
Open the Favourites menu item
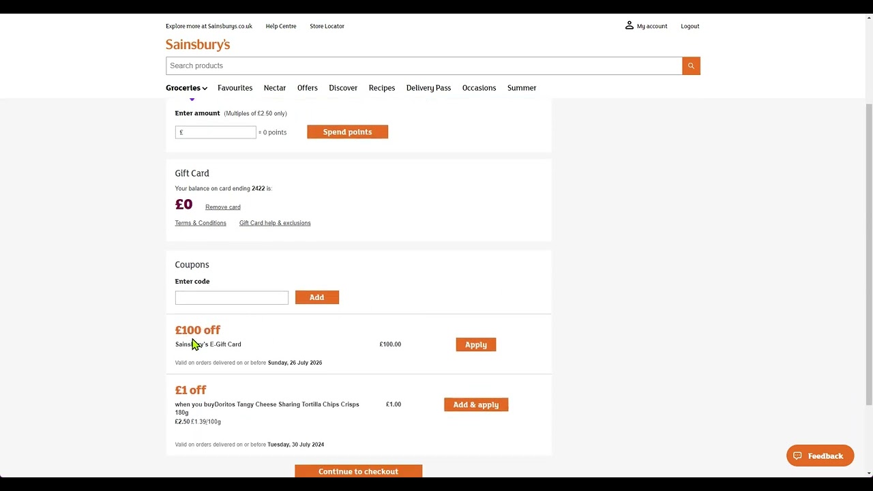pos(235,88)
